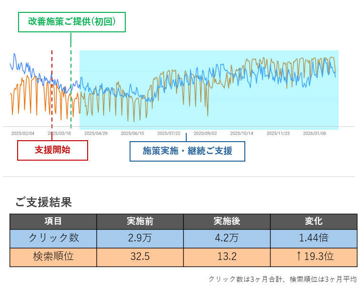Screen dimensions: 362x288
Task: Select the 1.44倍 change cell
Action: point(313,238)
